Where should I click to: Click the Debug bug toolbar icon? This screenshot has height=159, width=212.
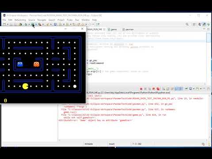click(x=26, y=24)
